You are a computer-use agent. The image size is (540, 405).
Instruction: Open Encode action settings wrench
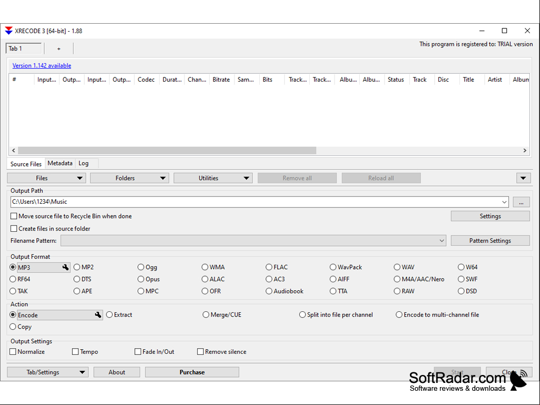pyautogui.click(x=98, y=315)
